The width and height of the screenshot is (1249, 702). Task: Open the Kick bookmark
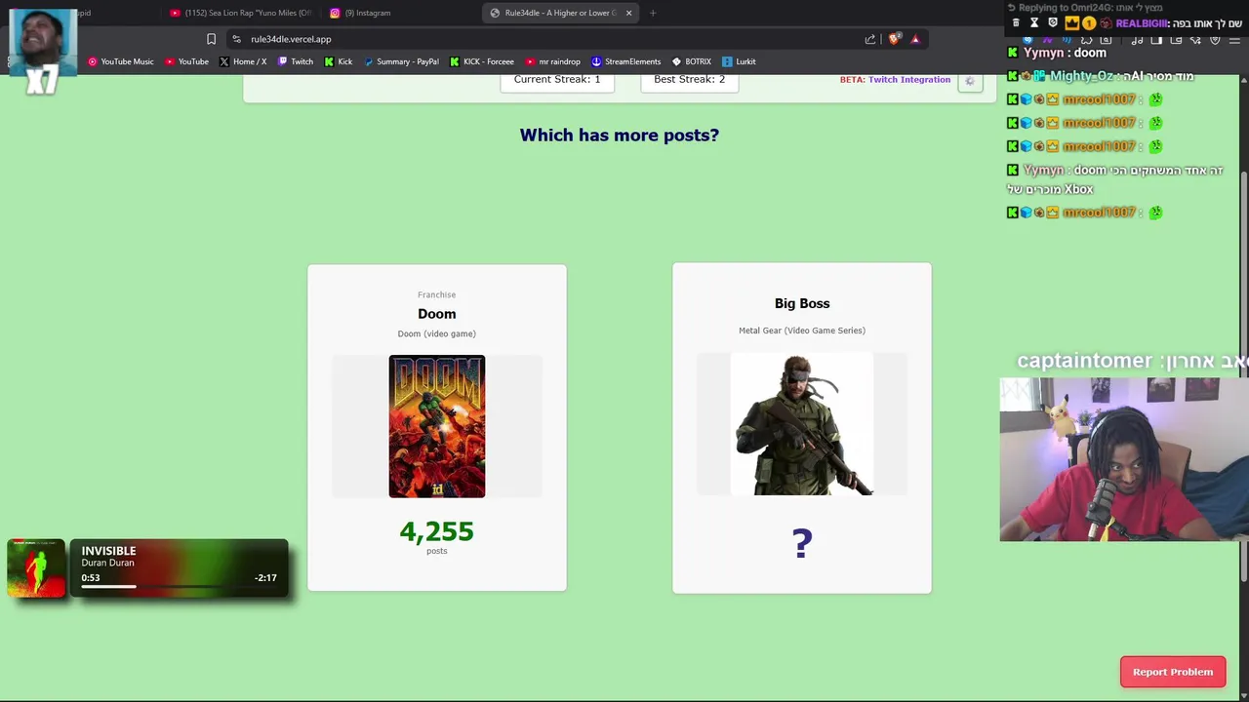pyautogui.click(x=338, y=61)
